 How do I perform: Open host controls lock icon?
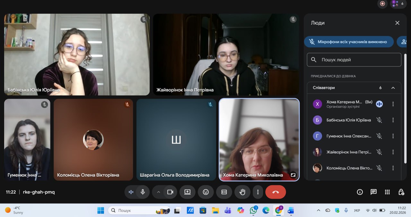click(x=401, y=192)
